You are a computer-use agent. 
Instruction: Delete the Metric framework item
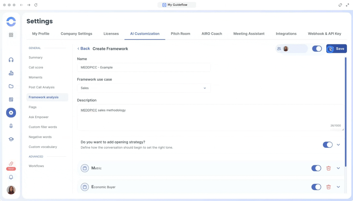[328, 168]
